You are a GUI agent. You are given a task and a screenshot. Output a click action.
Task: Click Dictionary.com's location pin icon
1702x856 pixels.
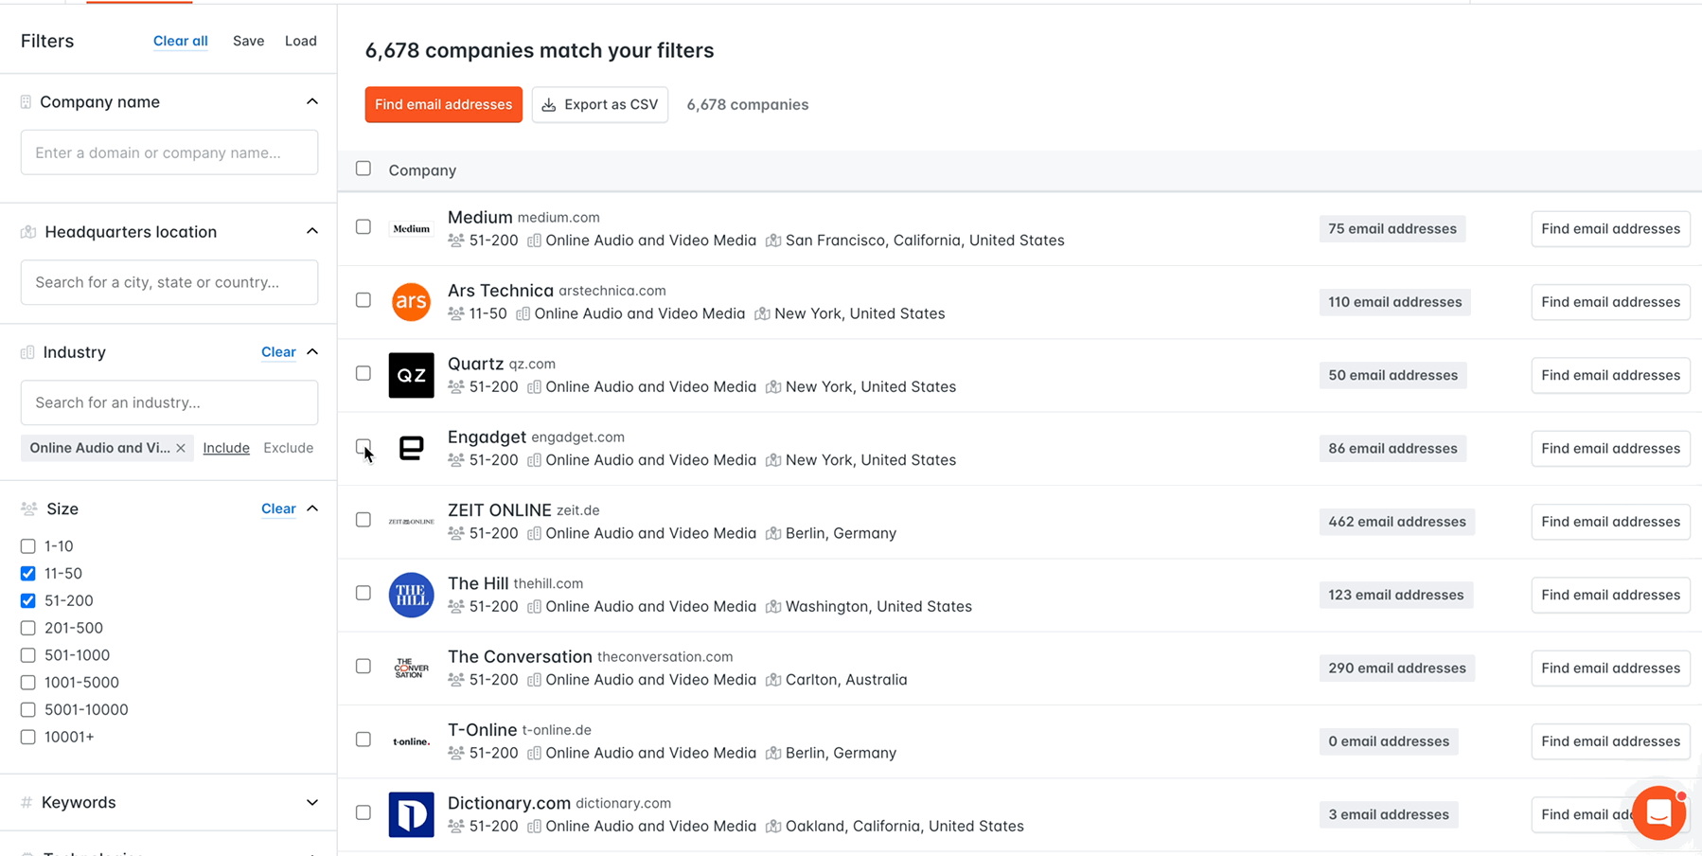pos(773,827)
